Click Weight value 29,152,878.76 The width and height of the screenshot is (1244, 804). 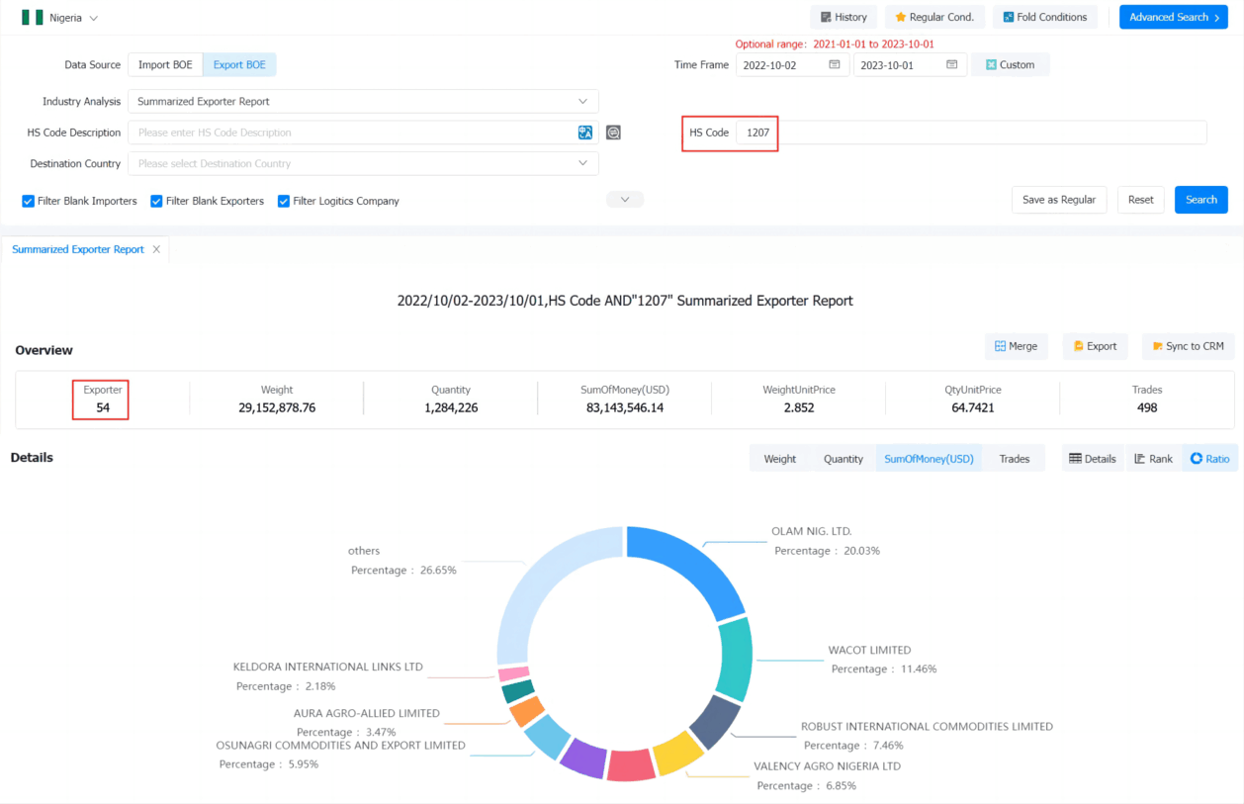pos(277,407)
